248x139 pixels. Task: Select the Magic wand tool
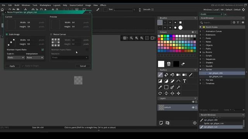point(178,87)
